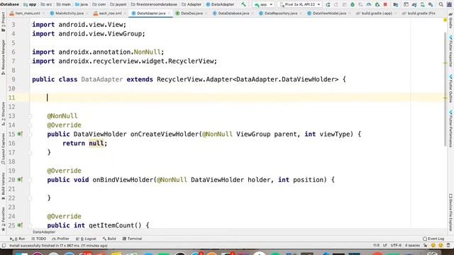Open the AVD Manager icon in toolbar
454x255 pixels.
click(423, 5)
